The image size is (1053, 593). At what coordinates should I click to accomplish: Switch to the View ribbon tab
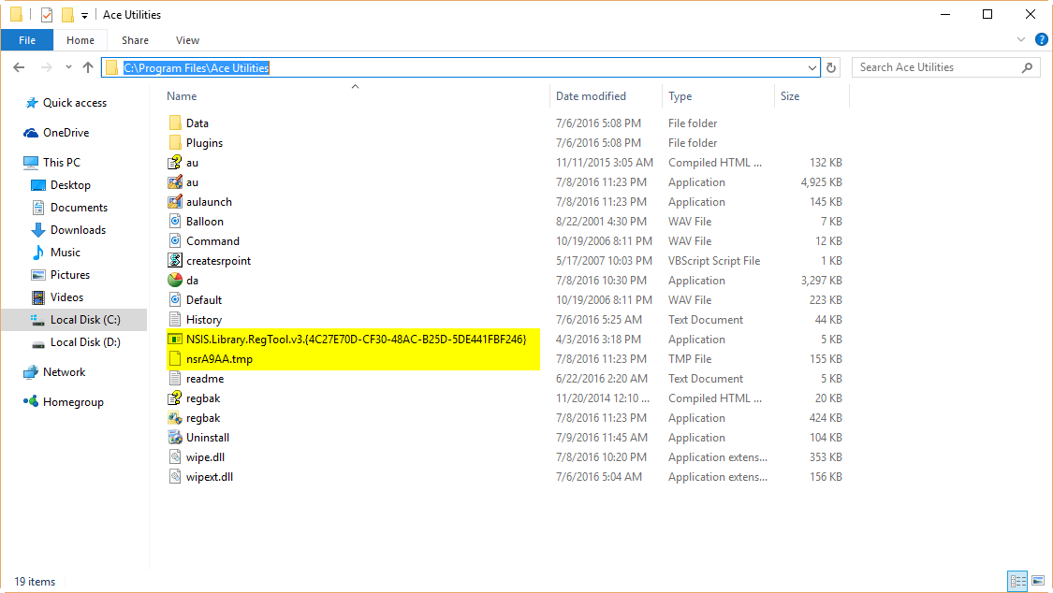(187, 40)
